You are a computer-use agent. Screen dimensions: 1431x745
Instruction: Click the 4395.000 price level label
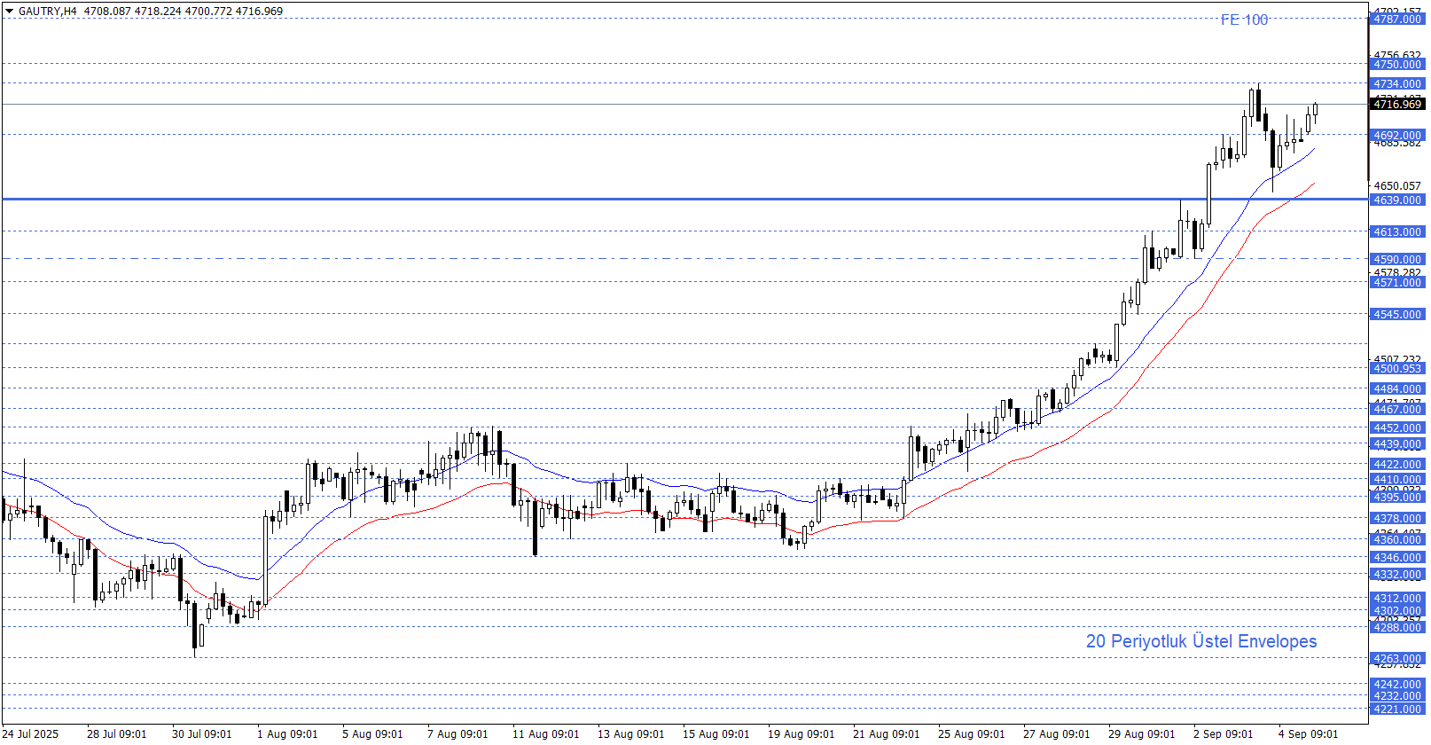pos(1397,498)
